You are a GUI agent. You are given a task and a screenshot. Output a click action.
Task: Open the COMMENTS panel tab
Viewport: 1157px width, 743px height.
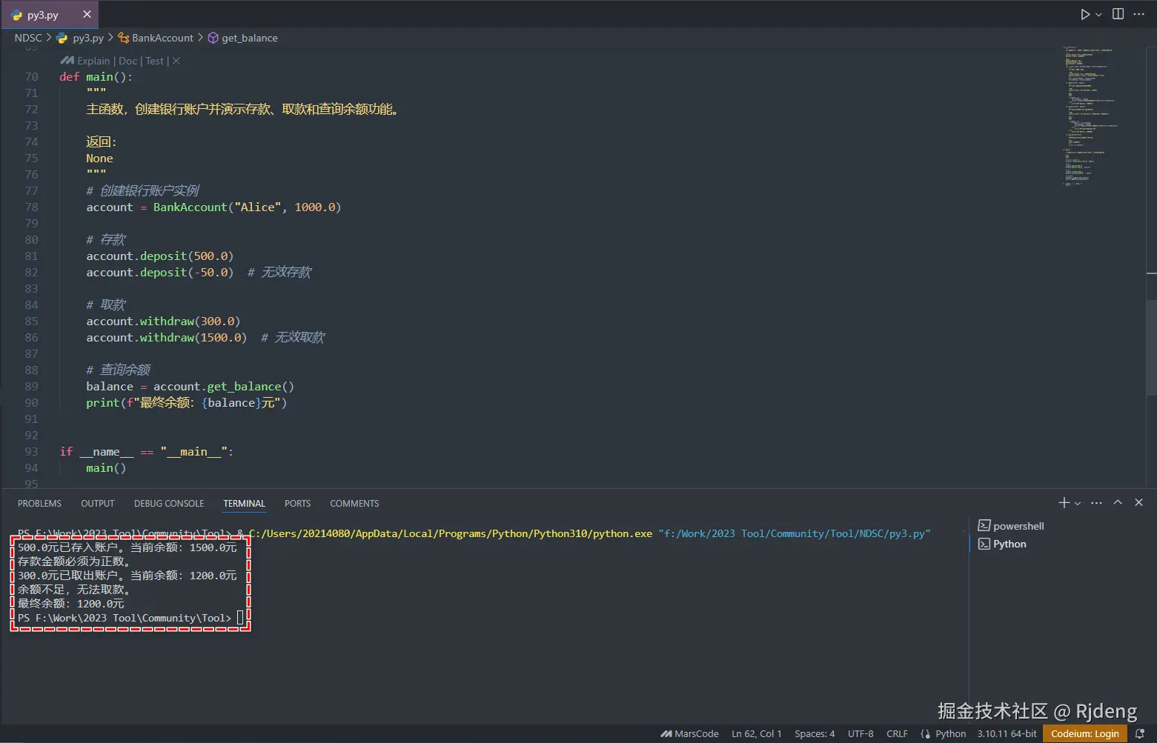click(x=354, y=504)
